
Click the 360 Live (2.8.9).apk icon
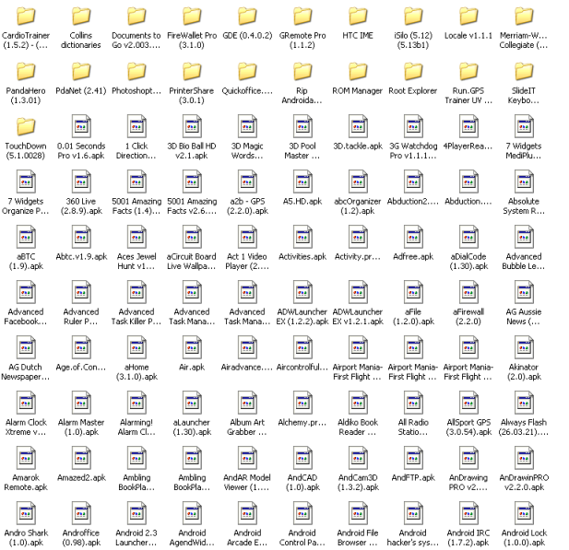click(81, 181)
